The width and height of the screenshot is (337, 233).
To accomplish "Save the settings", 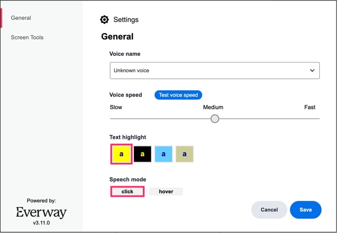I will click(306, 209).
